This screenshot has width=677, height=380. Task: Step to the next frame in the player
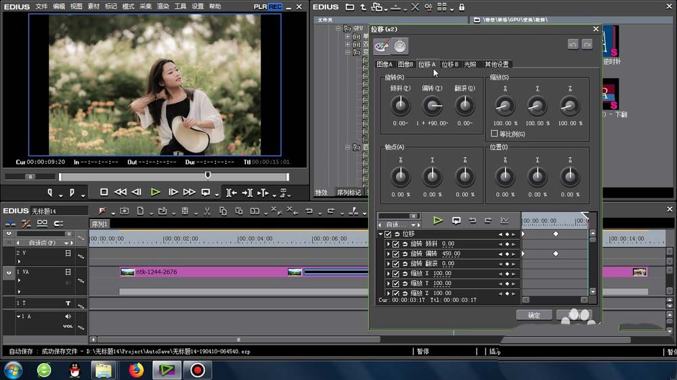click(173, 192)
